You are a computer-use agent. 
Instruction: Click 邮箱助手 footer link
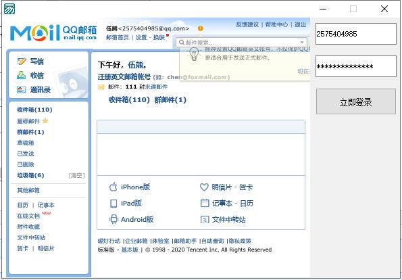185,241
